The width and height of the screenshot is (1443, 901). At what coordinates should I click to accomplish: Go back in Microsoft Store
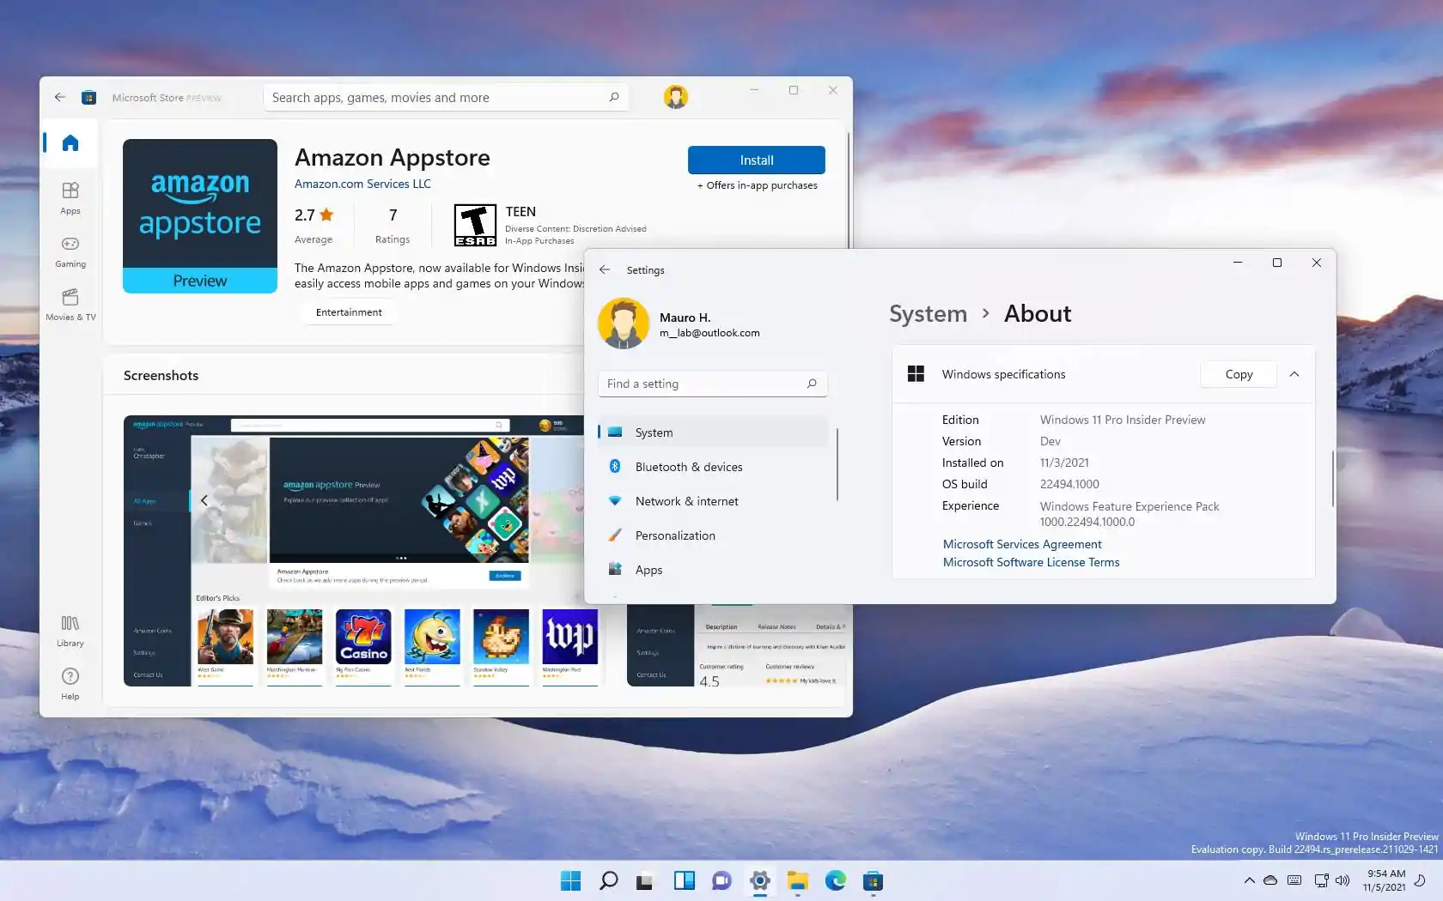(59, 97)
